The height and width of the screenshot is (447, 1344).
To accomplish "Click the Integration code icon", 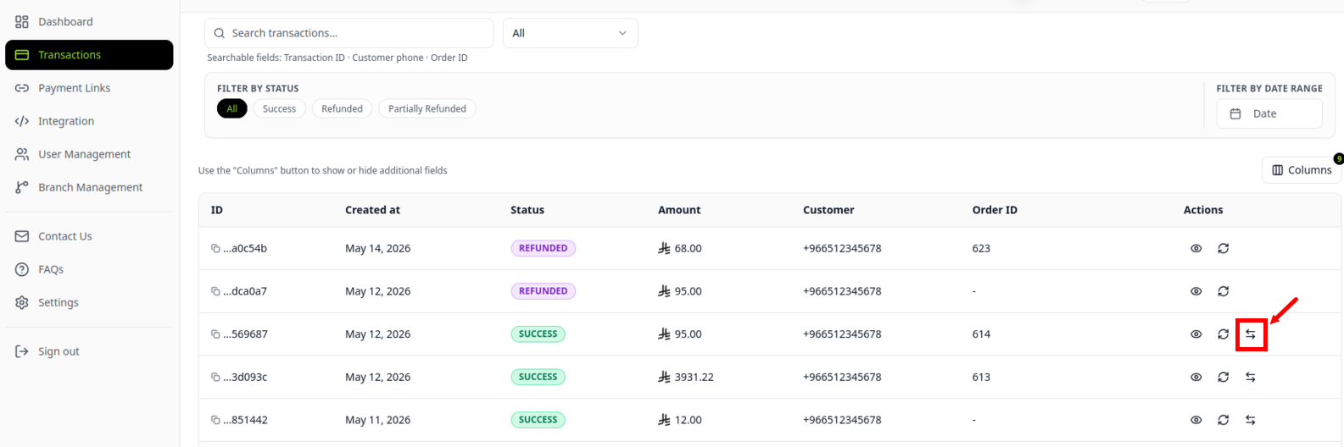I will (22, 121).
